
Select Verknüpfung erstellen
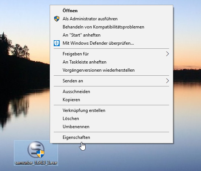coord(111,110)
